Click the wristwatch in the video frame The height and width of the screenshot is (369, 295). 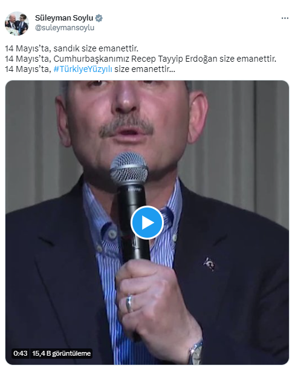tap(196, 353)
